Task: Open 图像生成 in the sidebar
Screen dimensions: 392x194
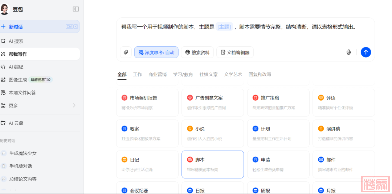Action: [x=40, y=80]
